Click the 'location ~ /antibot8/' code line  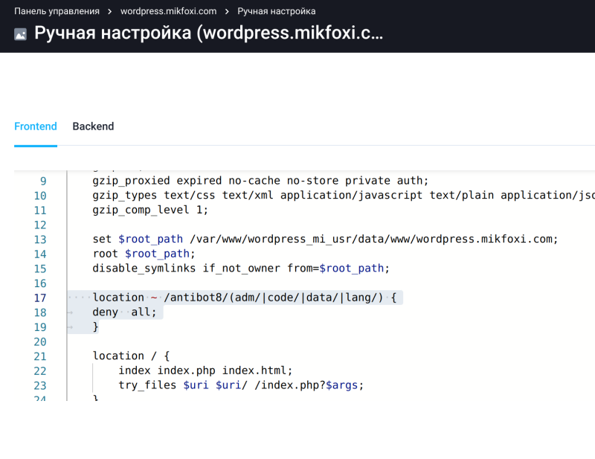pos(245,298)
